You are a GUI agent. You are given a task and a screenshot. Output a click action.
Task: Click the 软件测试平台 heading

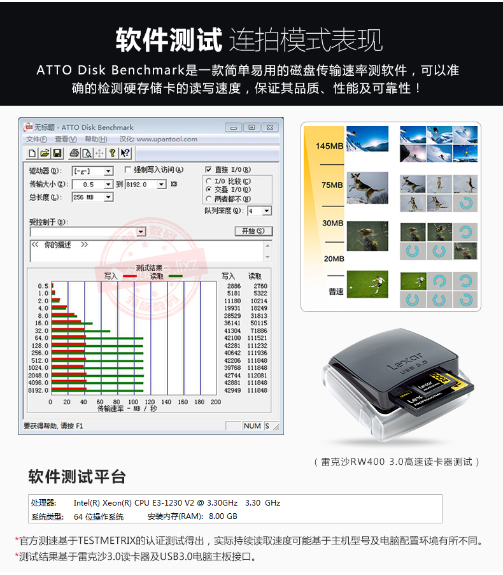[77, 477]
